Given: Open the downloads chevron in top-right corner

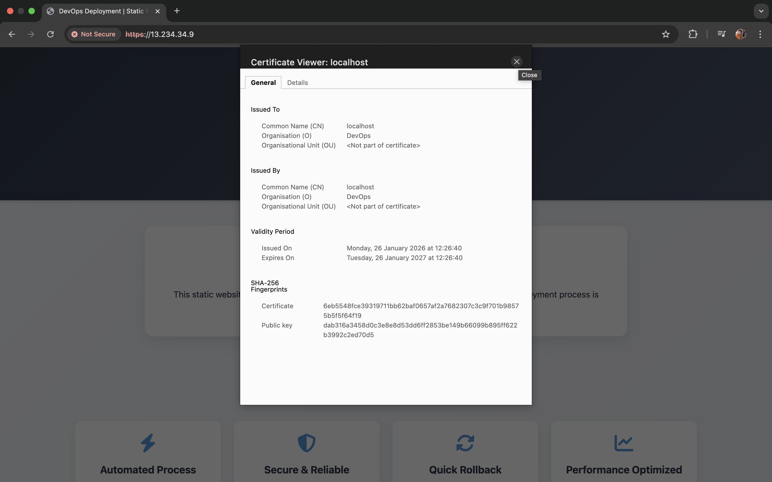Looking at the screenshot, I should point(761,11).
